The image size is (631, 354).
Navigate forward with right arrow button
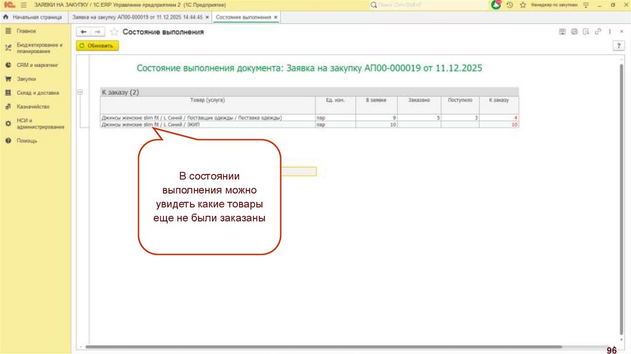pos(97,32)
